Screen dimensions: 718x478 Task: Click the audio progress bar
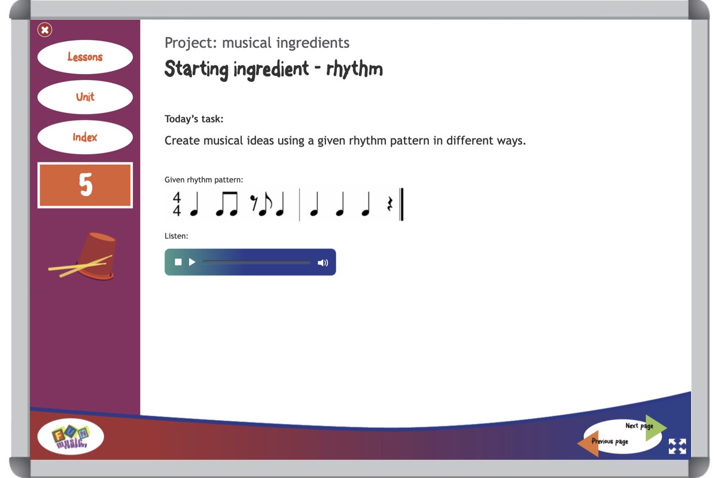click(256, 262)
